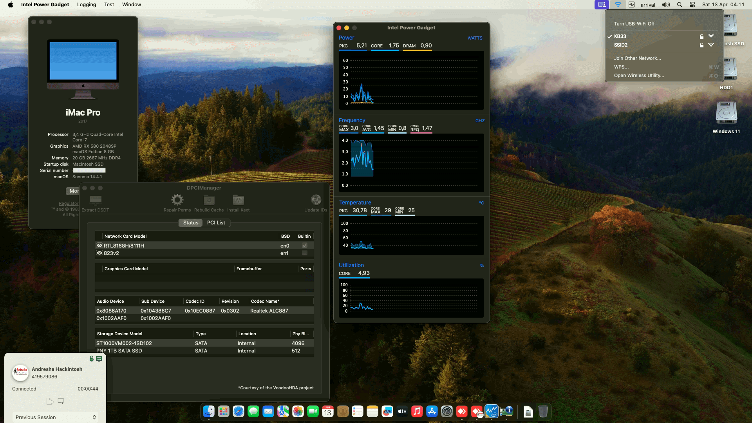
Task: Open Spotlight search in menu bar
Action: click(680, 5)
